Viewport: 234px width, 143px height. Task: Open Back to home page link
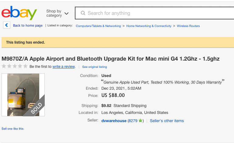(28, 25)
